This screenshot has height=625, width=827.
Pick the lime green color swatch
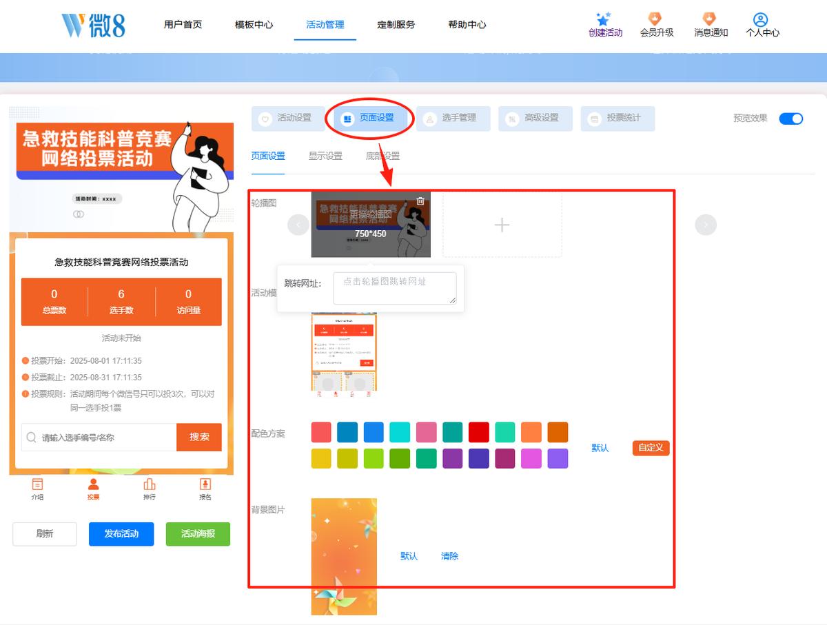pos(374,458)
